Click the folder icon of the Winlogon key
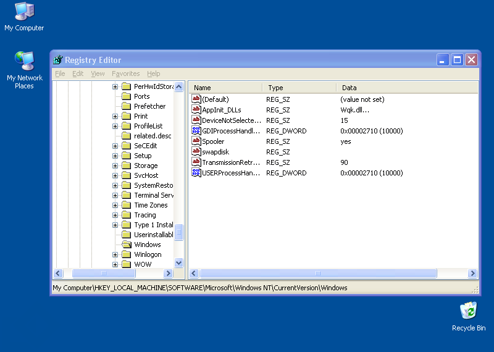Screen dimensions: 494x352 pos(127,254)
